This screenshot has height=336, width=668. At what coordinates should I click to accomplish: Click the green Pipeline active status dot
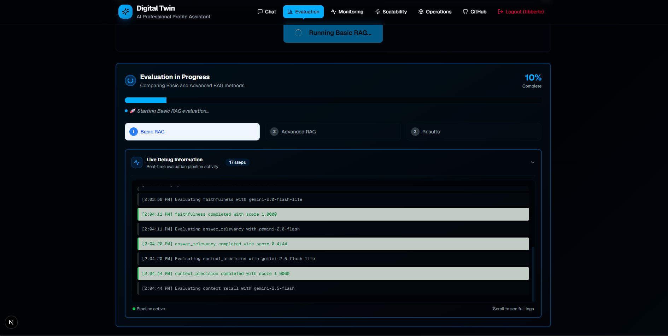click(x=134, y=308)
